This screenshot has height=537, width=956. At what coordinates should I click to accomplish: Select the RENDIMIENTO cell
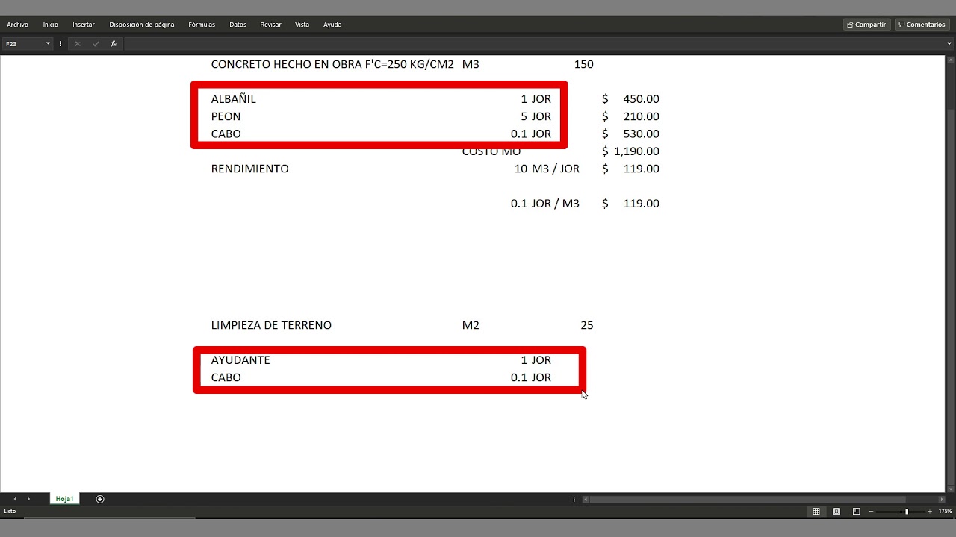pos(250,169)
